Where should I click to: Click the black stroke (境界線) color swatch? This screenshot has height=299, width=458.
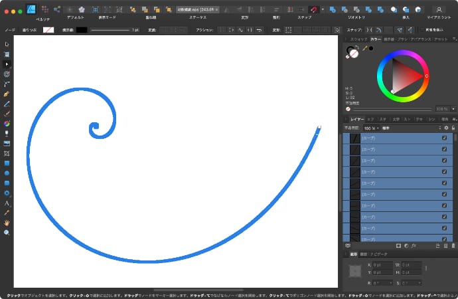[82, 30]
